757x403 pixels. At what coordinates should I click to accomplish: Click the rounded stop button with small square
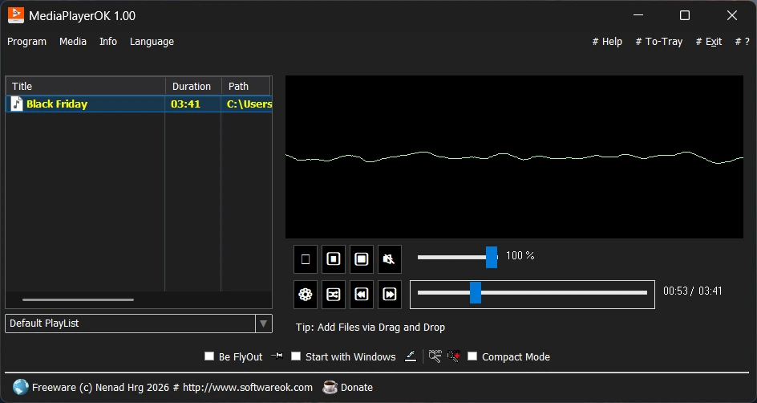coord(333,259)
